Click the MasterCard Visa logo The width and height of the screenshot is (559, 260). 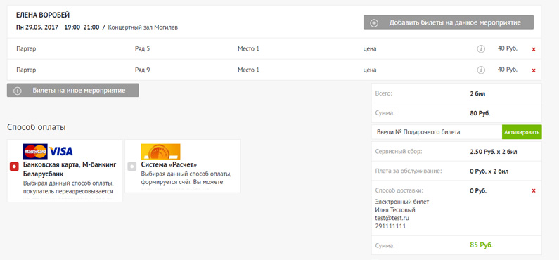(x=48, y=151)
